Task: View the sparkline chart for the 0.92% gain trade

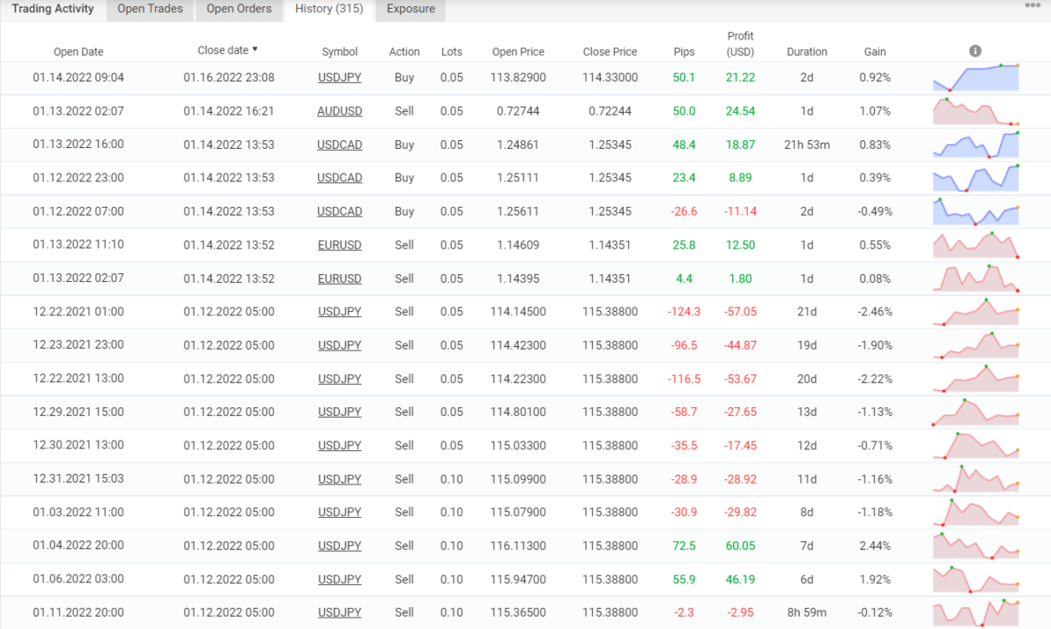Action: pyautogui.click(x=976, y=78)
